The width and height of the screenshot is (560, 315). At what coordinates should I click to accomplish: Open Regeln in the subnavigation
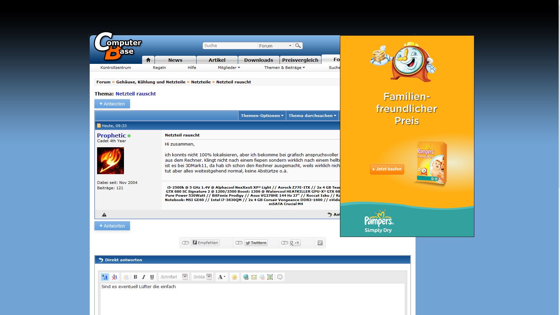coord(159,68)
